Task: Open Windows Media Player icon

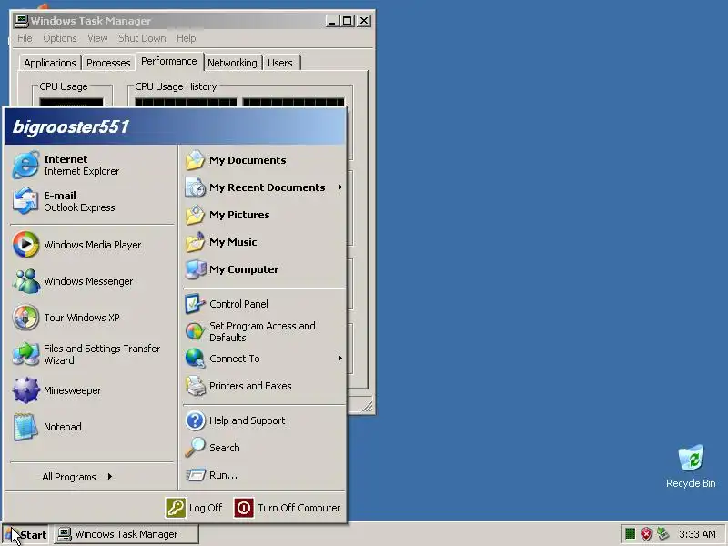Action: coord(25,244)
